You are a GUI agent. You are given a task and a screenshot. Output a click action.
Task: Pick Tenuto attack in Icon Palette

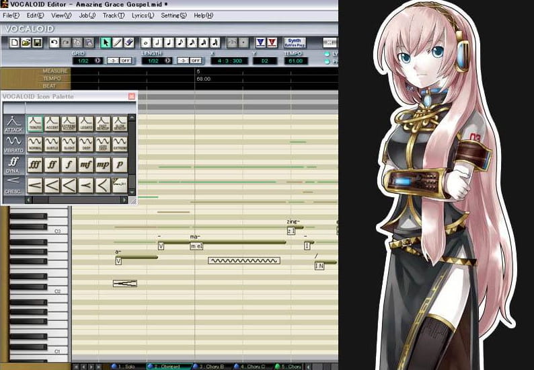pos(35,124)
